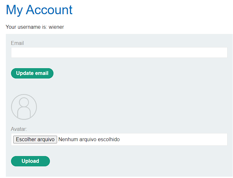Click the Email field label
The width and height of the screenshot is (233, 178).
17,43
